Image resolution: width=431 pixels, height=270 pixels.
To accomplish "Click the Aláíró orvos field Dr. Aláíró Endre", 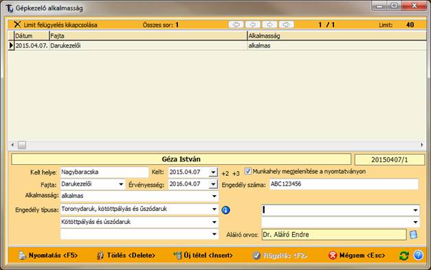I will click(334, 234).
